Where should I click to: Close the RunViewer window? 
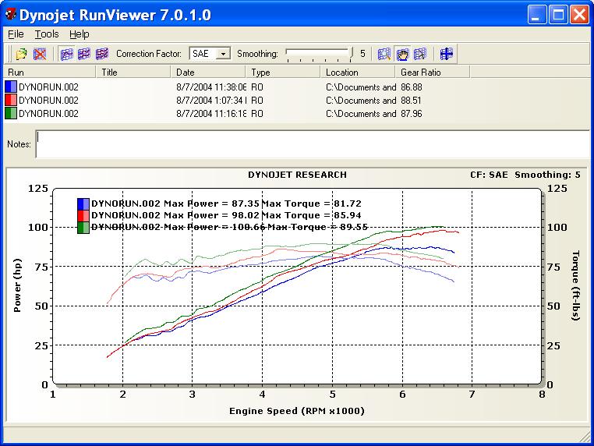pyautogui.click(x=580, y=15)
